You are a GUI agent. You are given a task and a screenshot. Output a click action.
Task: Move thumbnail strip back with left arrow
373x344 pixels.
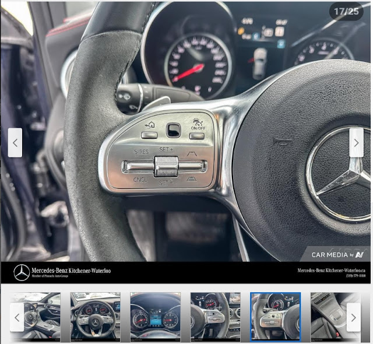(17, 317)
